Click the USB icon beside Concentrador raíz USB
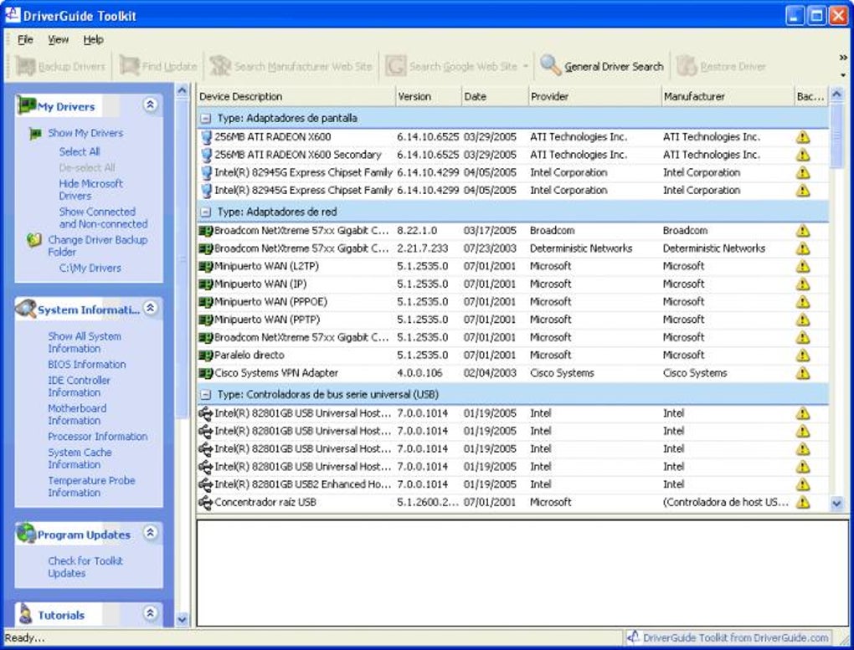This screenshot has height=650, width=854. click(x=206, y=503)
